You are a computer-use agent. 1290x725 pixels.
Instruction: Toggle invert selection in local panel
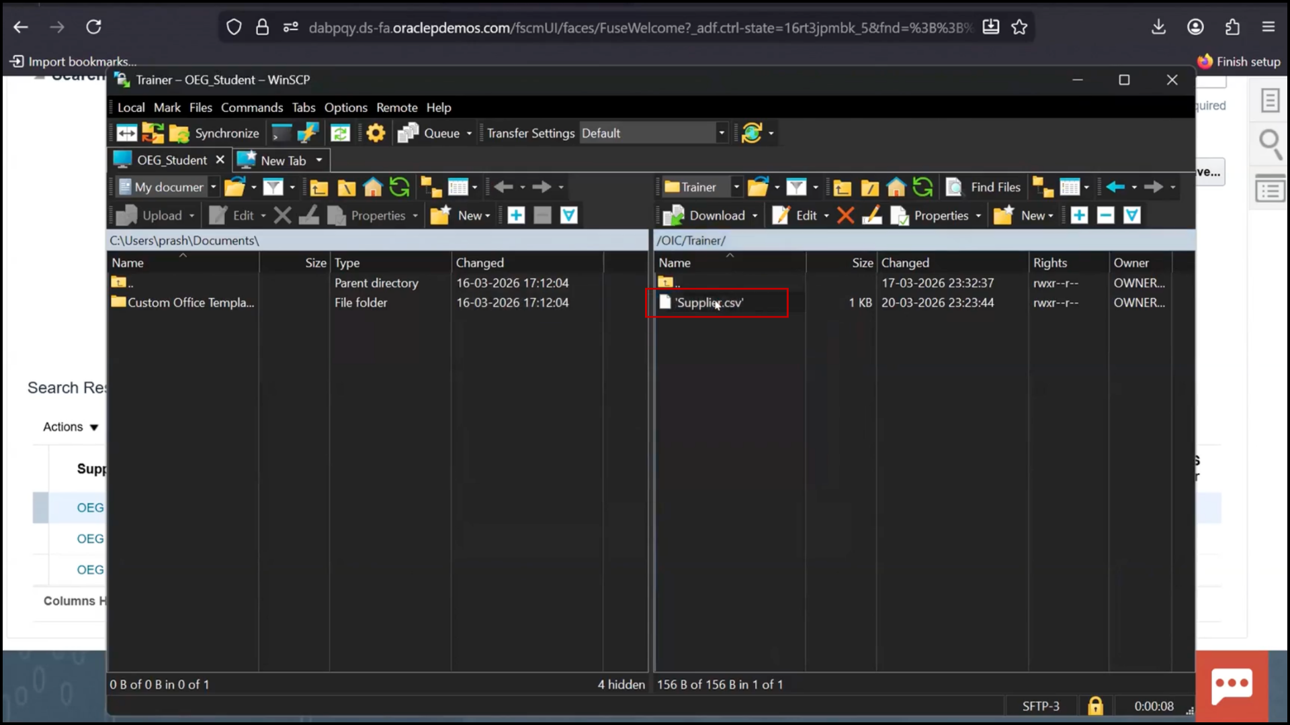point(568,215)
